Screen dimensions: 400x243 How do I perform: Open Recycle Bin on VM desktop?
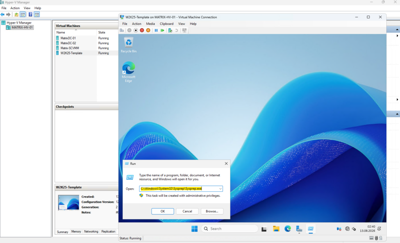click(129, 45)
